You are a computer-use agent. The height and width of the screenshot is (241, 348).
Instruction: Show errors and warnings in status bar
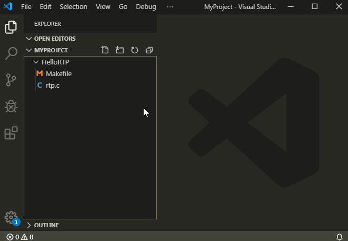[x=20, y=237]
